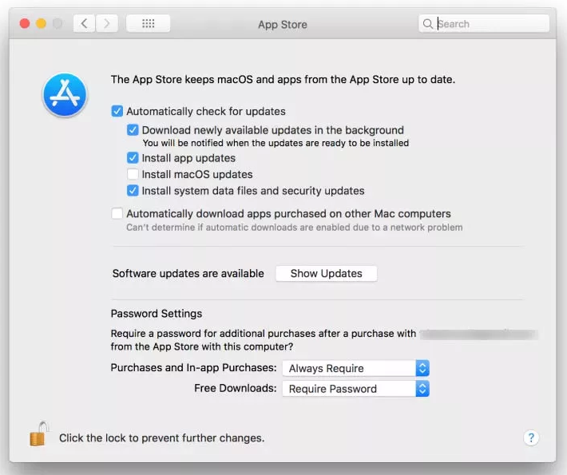Viewport: 567px width, 475px height.
Task: Click 'Click the lock to prevent further changes' text
Action: [161, 438]
